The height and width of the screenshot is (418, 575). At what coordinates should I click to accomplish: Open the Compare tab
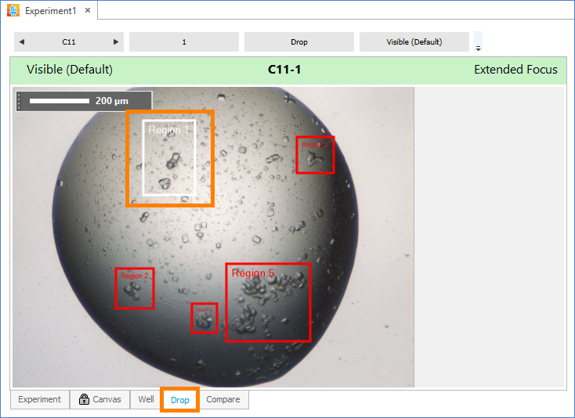coord(223,399)
